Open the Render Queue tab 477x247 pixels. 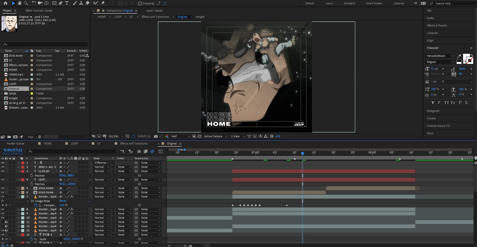click(x=15, y=144)
